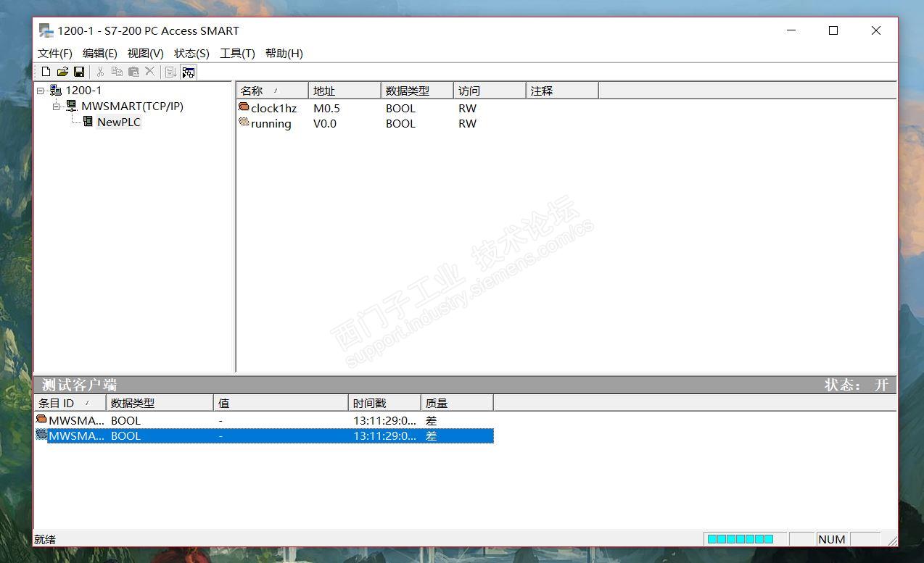Select the NewPLC tree item
Viewport: 924px width, 563px height.
pyautogui.click(x=119, y=122)
